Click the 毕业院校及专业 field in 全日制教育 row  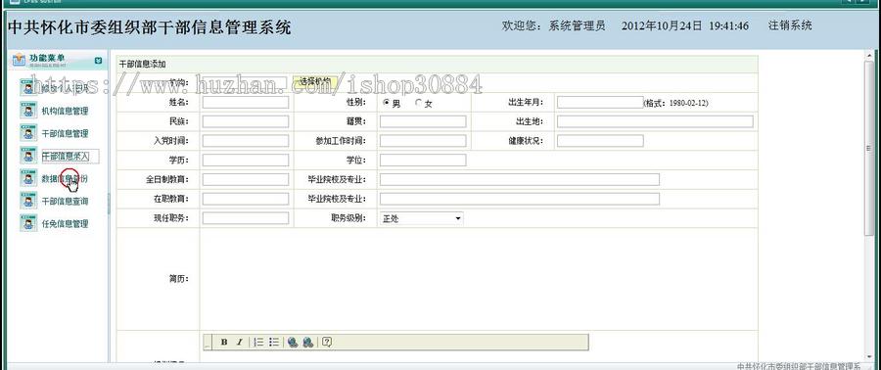tap(520, 180)
